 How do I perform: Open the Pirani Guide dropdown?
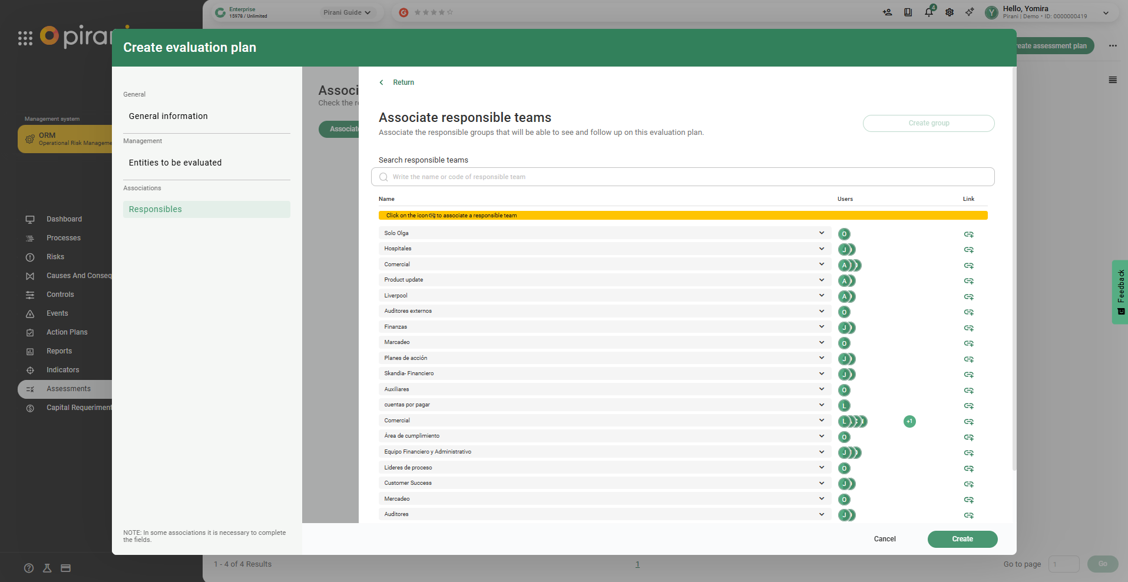[x=347, y=12]
